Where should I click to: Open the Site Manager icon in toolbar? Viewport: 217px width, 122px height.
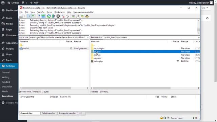[21, 16]
